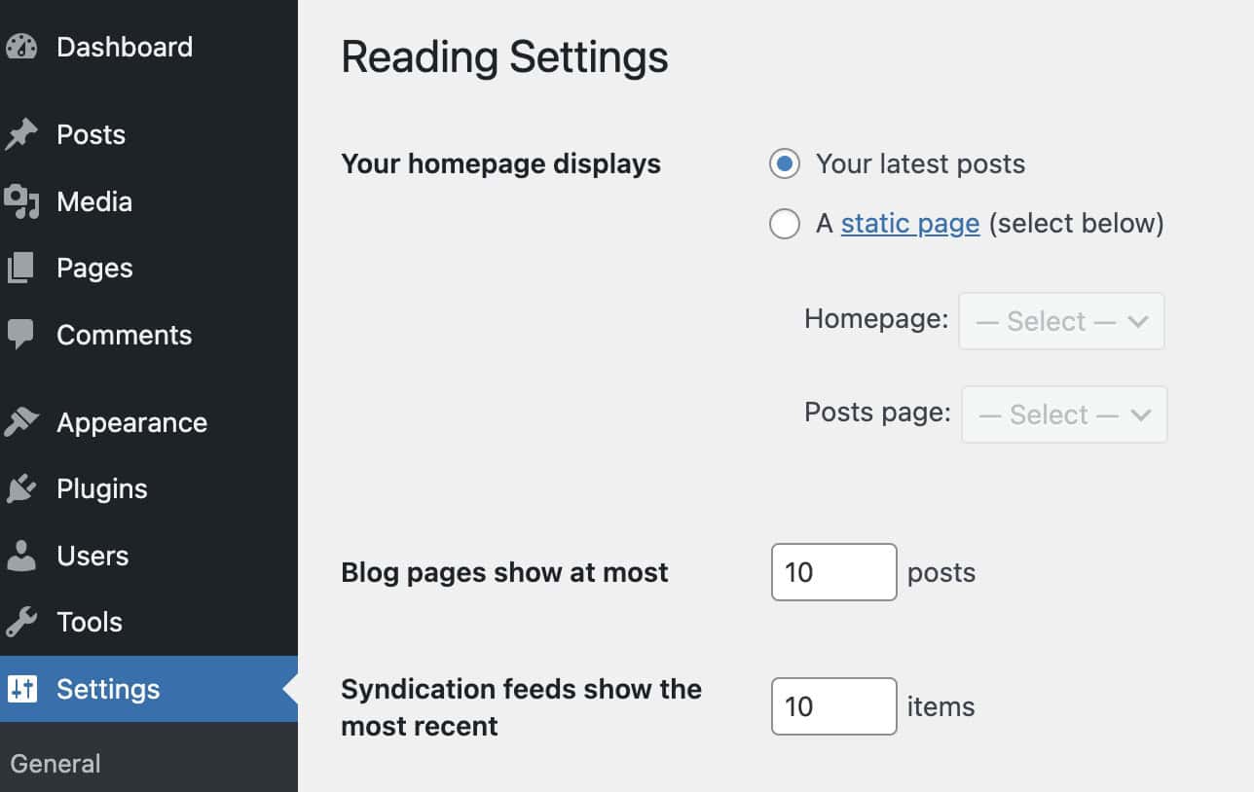1254x792 pixels.
Task: Click the Comments menu label
Action: [x=124, y=335]
